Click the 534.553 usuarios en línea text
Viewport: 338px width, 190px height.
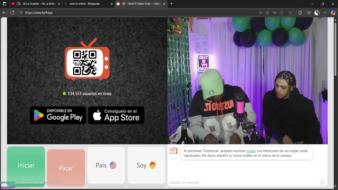pyautogui.click(x=90, y=93)
